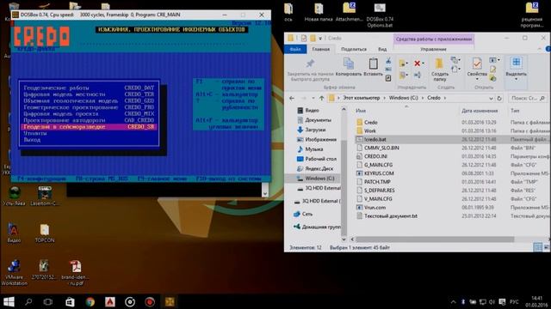Open the Action Center tray icon
The height and width of the screenshot is (309, 551).
[502, 301]
